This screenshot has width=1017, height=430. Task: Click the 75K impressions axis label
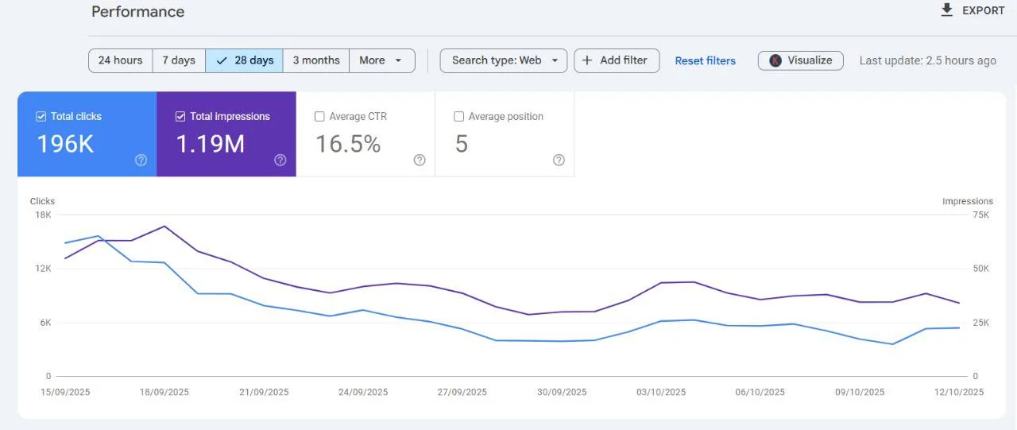[981, 215]
